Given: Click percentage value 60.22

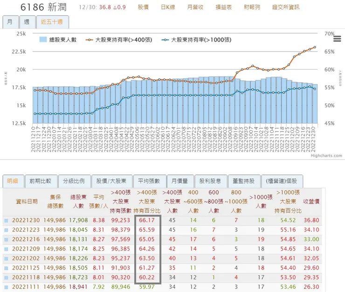Looking at the screenshot, I should [147, 277].
